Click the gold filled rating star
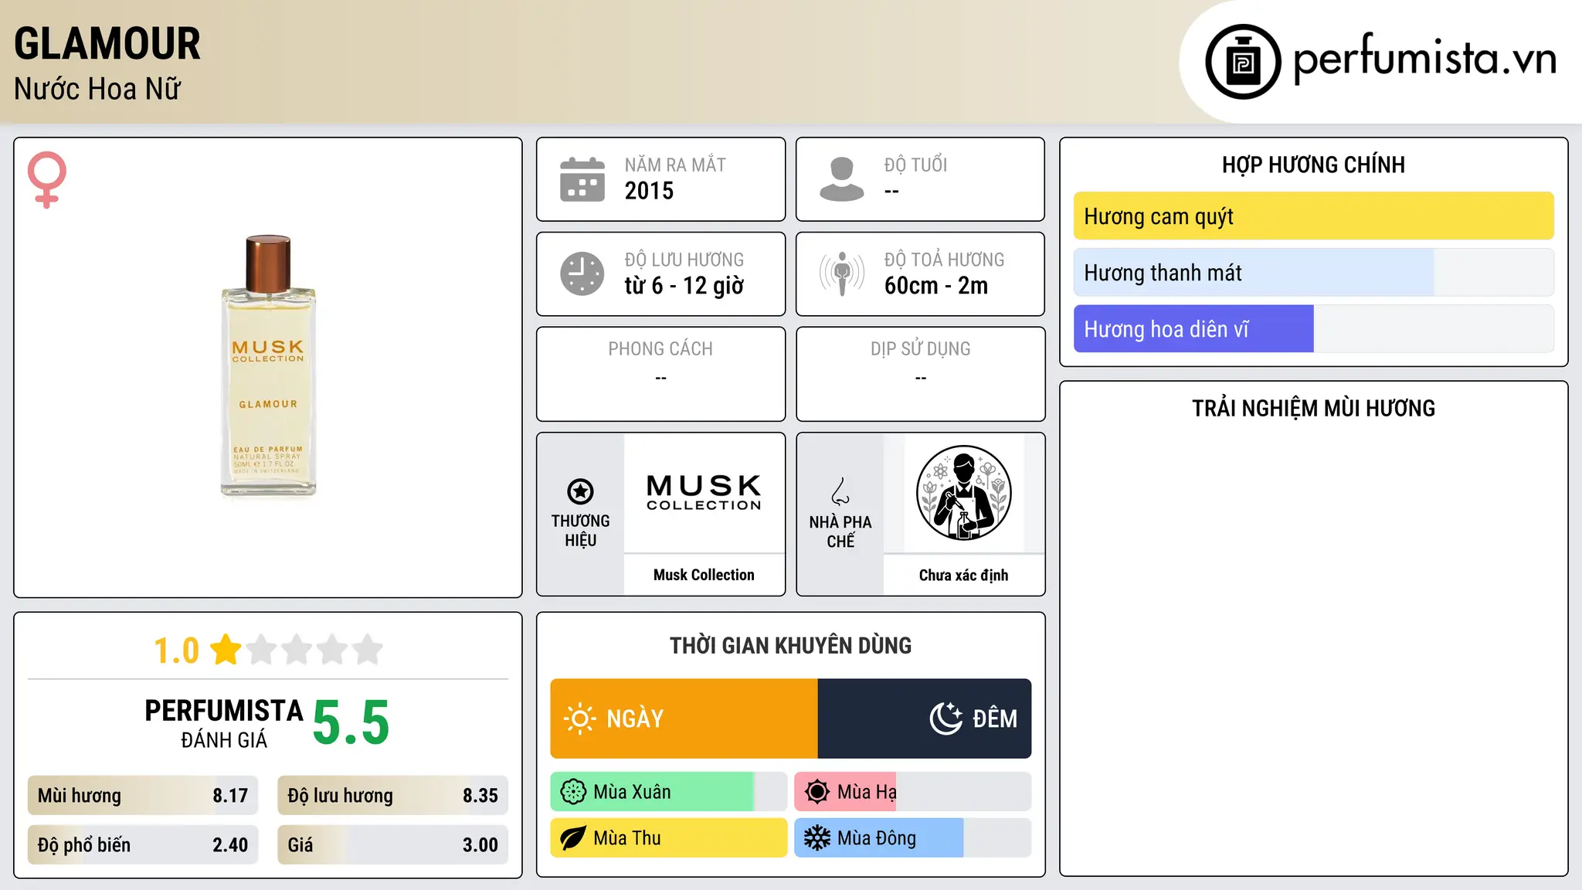The image size is (1582, 890). pos(226,649)
